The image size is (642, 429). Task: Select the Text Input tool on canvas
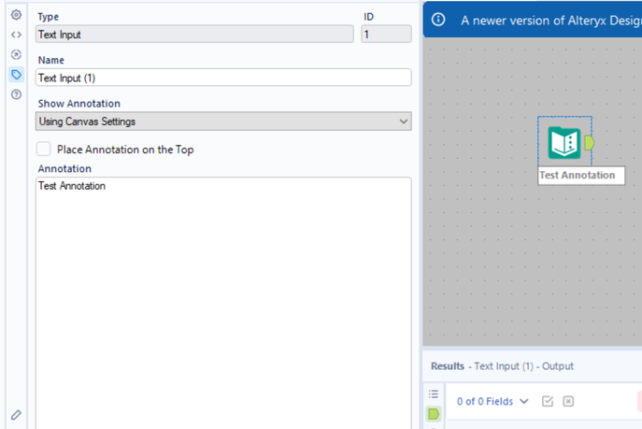point(564,142)
